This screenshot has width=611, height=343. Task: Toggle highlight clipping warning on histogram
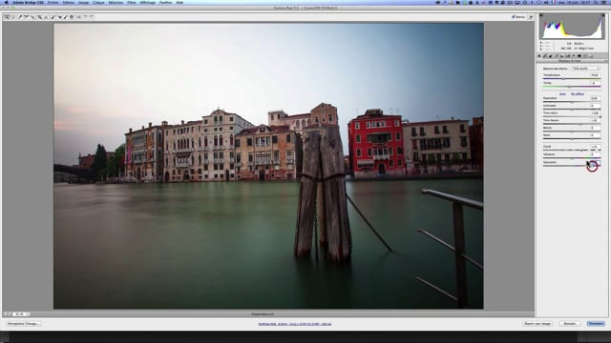603,15
